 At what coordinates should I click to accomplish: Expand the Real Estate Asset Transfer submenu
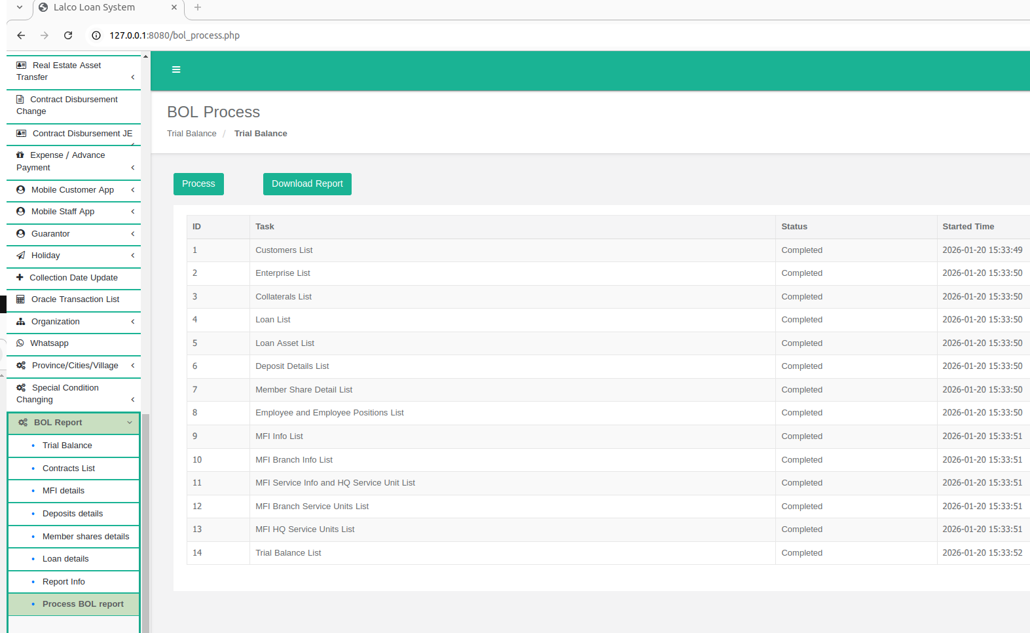[x=132, y=77]
